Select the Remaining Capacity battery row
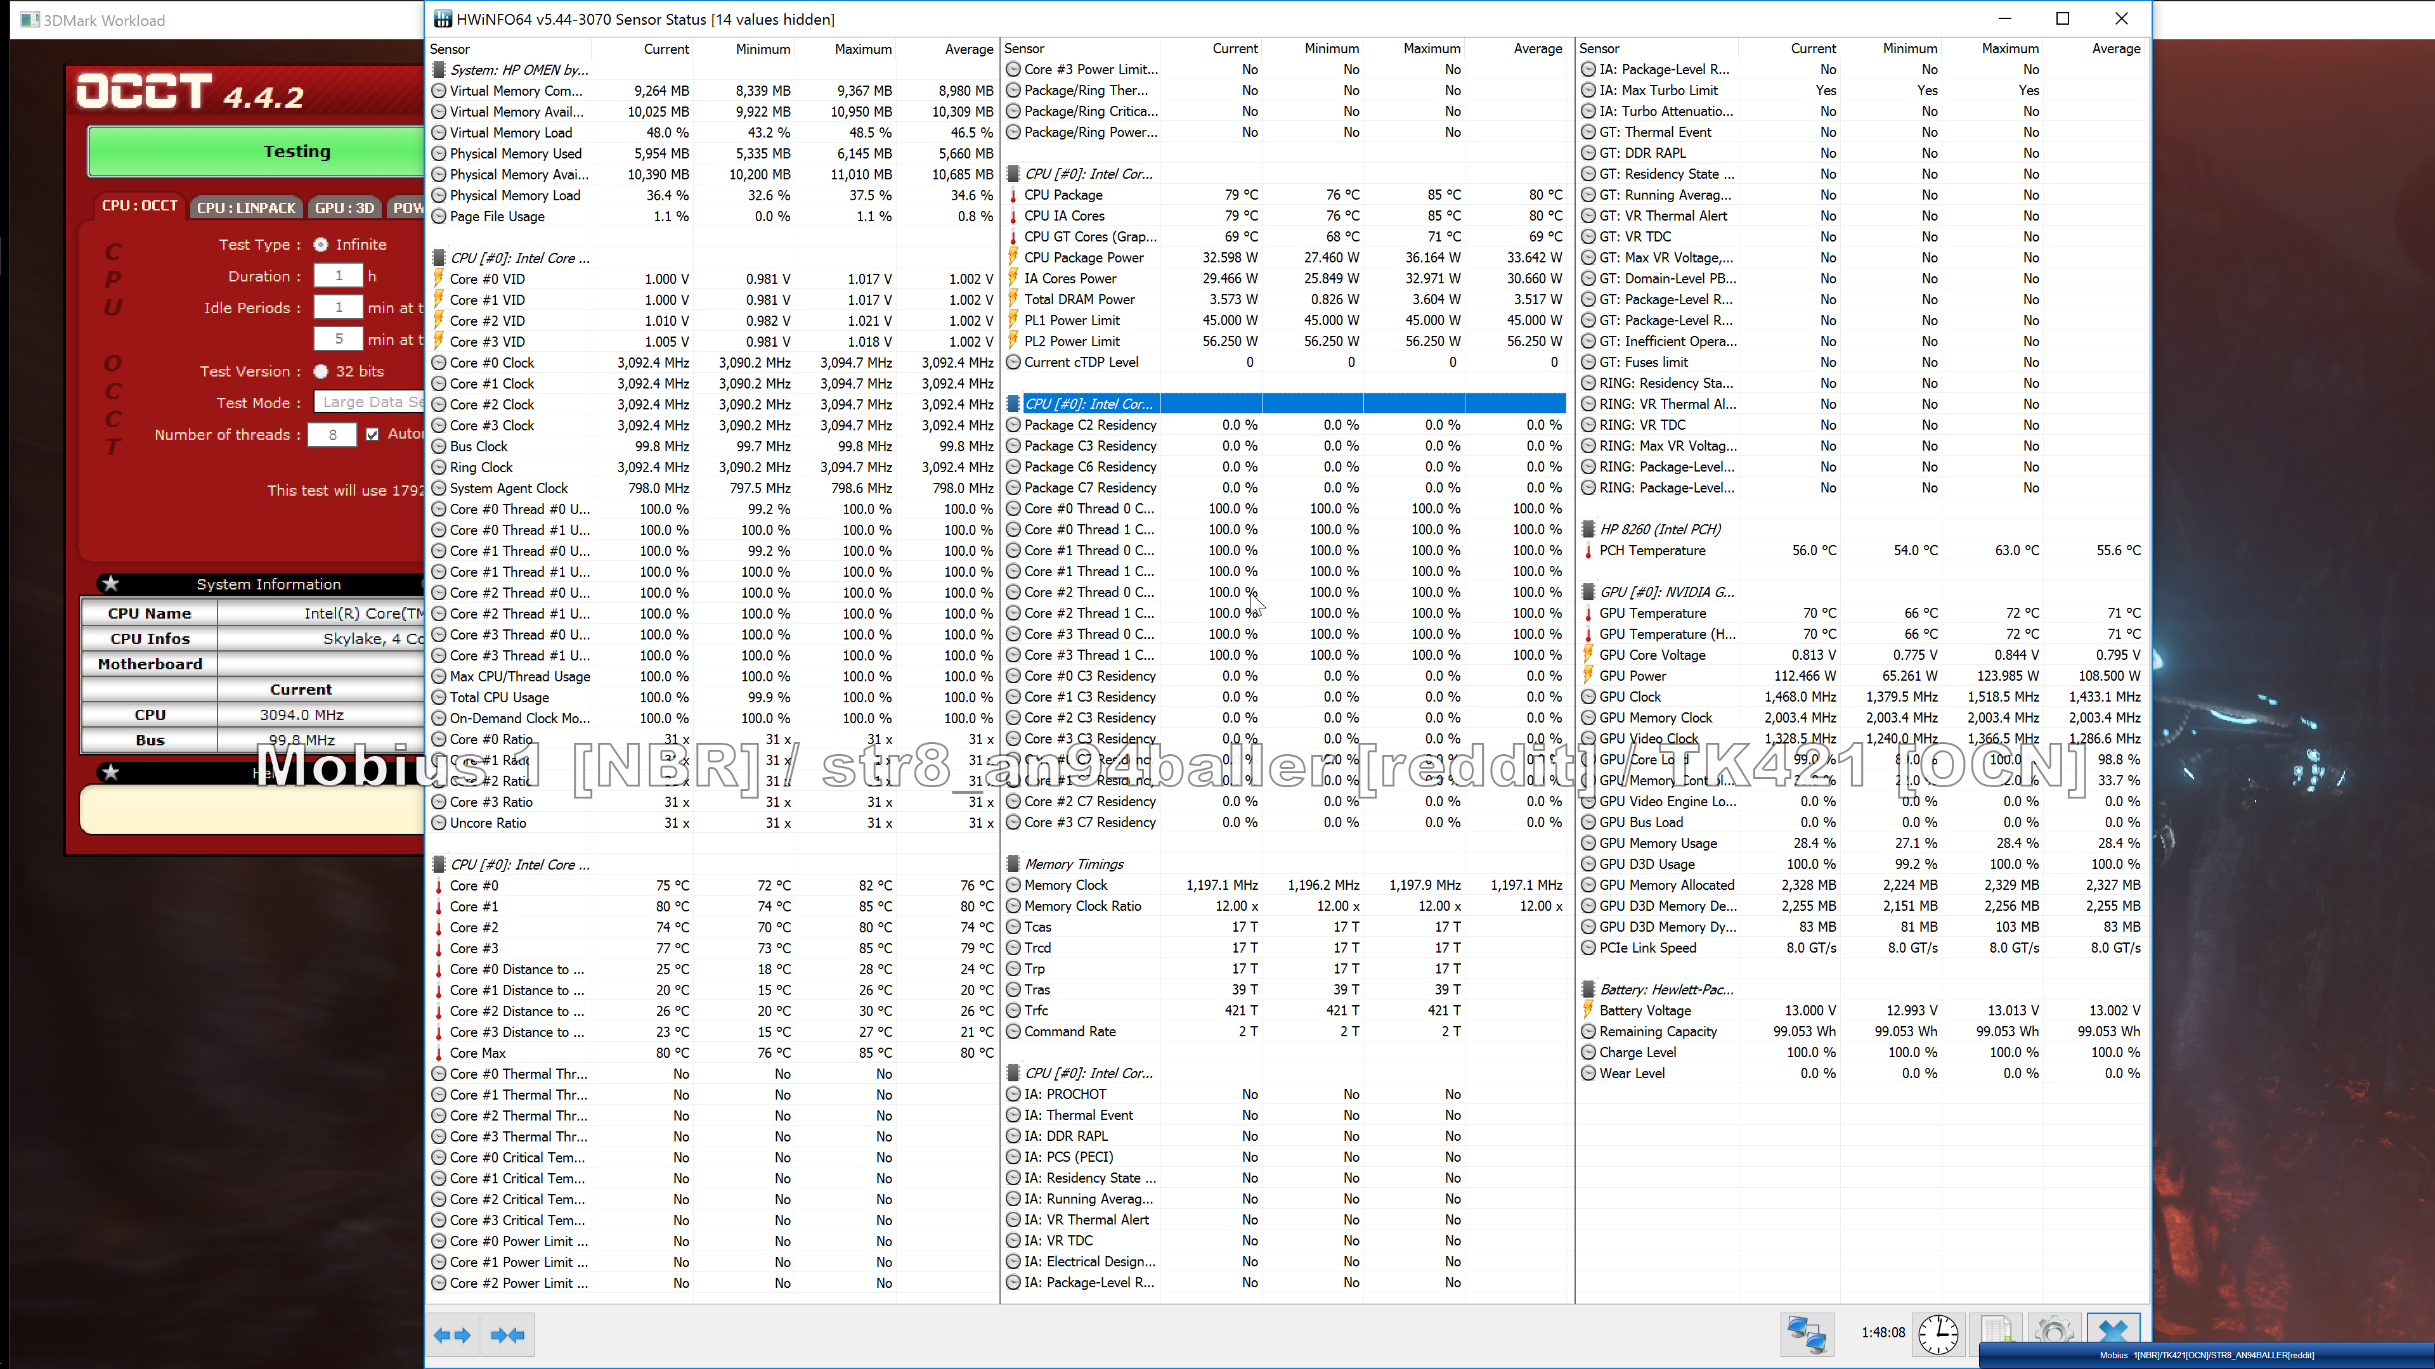Viewport: 2435px width, 1369px height. [x=1862, y=1032]
